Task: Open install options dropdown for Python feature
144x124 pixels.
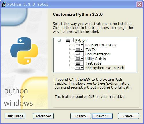Action: (69, 40)
